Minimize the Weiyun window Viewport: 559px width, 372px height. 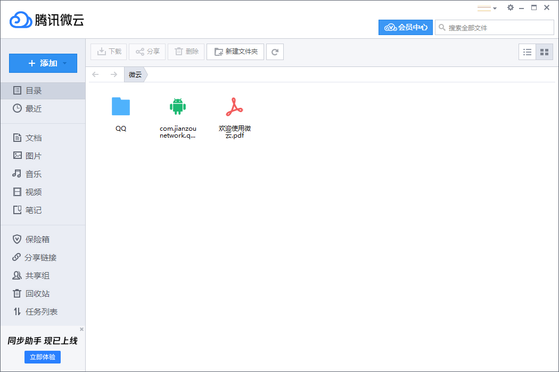(522, 8)
